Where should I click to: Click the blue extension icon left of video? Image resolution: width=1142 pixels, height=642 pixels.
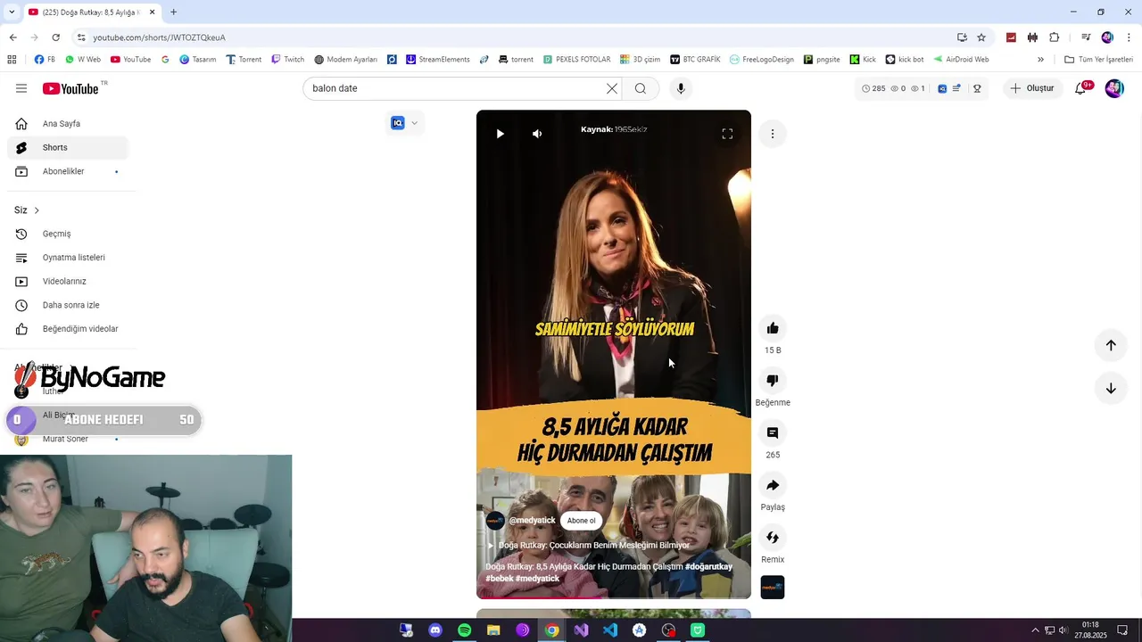[x=398, y=123]
